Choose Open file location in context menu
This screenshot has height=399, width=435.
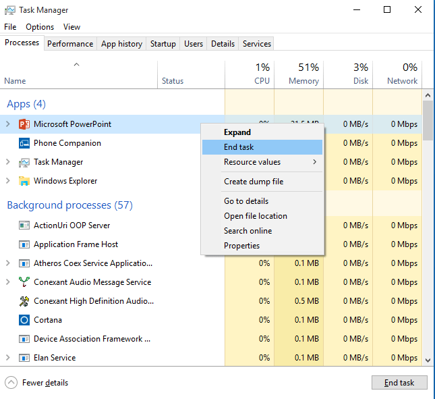[262, 216]
